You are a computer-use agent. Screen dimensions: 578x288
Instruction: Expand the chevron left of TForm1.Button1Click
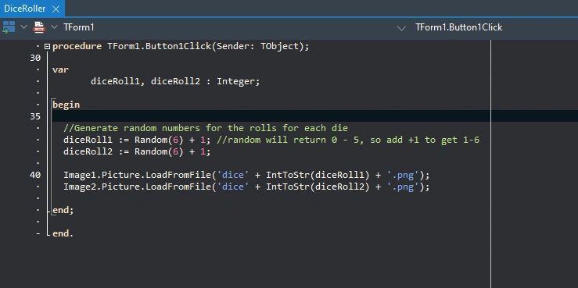[x=401, y=28]
